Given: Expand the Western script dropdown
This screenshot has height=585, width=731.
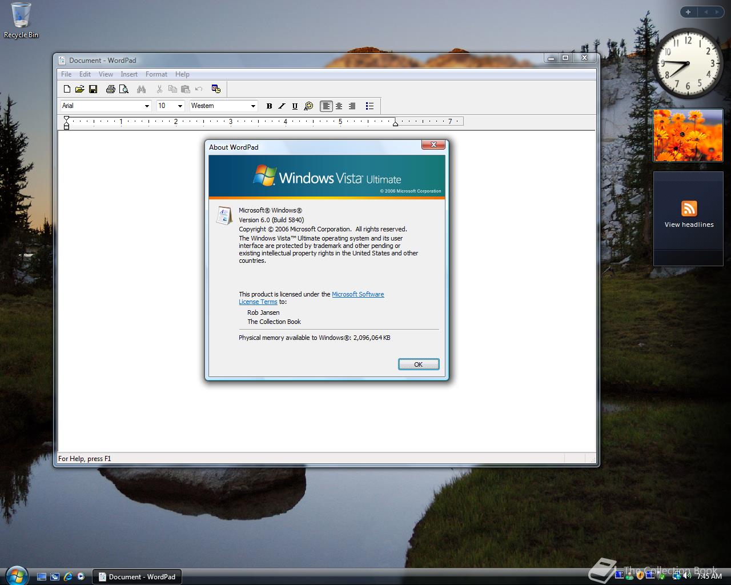Looking at the screenshot, I should (253, 106).
